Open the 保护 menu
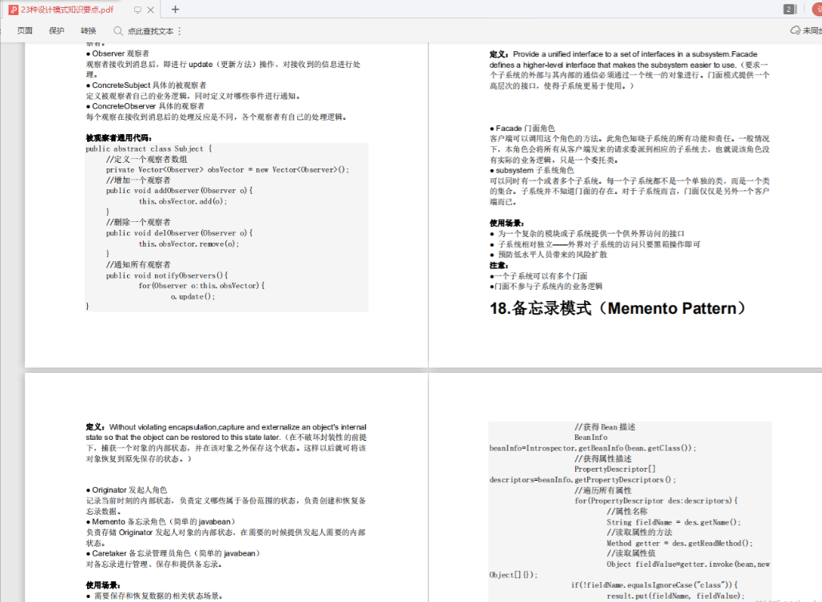822x602 pixels. pyautogui.click(x=57, y=31)
